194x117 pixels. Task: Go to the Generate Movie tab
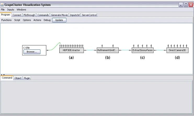pos(59,15)
